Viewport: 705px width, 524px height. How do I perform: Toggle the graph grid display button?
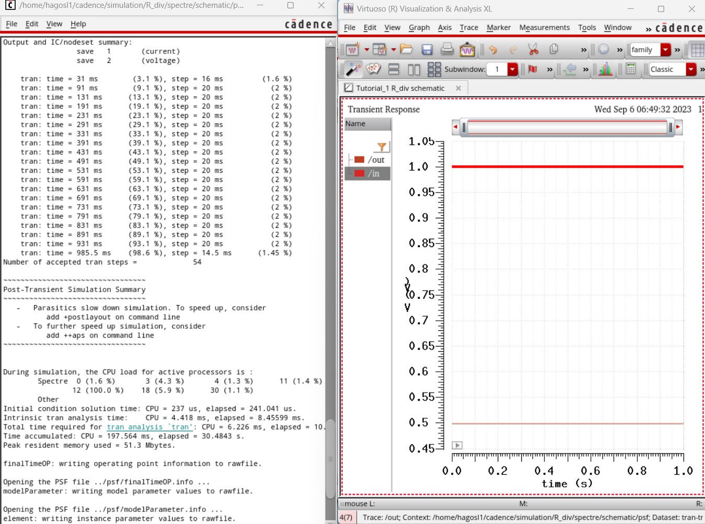pyautogui.click(x=697, y=50)
